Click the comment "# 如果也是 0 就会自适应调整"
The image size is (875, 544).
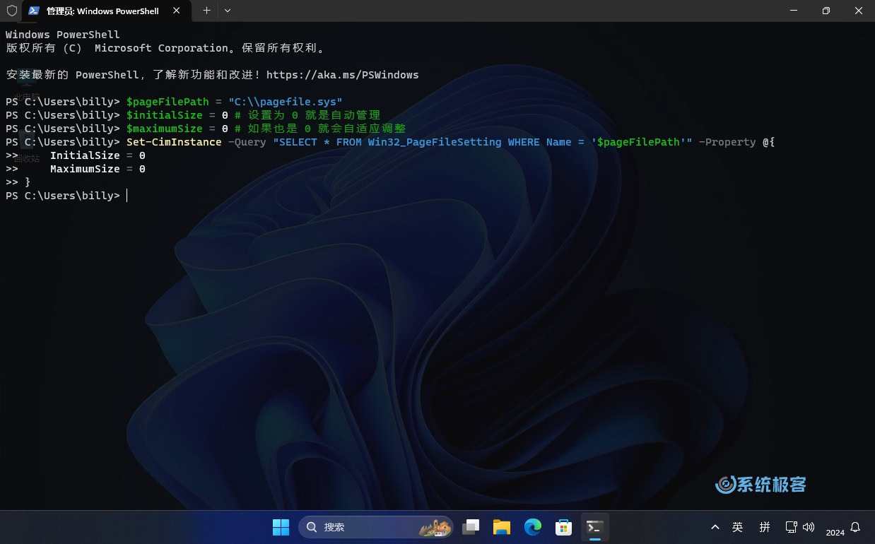[x=320, y=129]
